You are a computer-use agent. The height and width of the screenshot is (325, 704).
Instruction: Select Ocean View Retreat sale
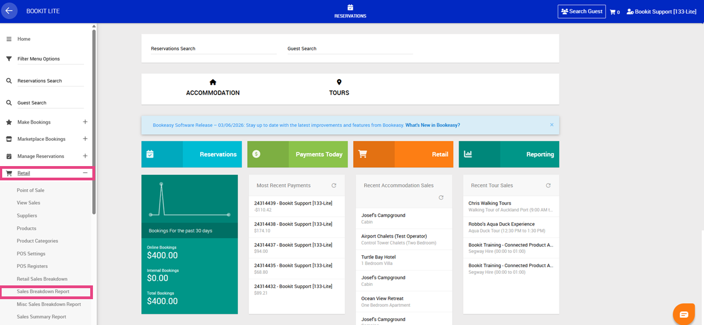coord(404,301)
